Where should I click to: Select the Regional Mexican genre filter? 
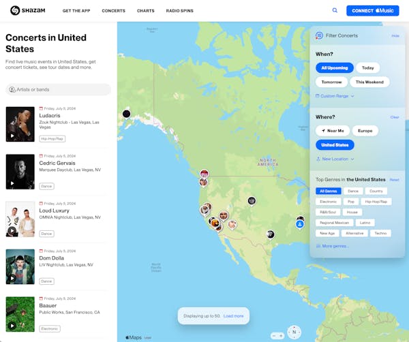(x=335, y=223)
